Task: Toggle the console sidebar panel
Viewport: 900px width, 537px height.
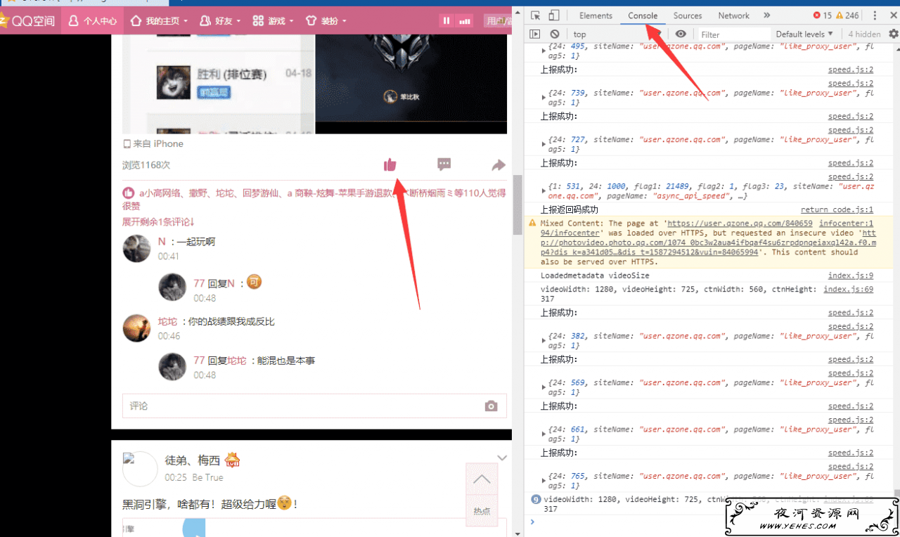Action: 535,34
